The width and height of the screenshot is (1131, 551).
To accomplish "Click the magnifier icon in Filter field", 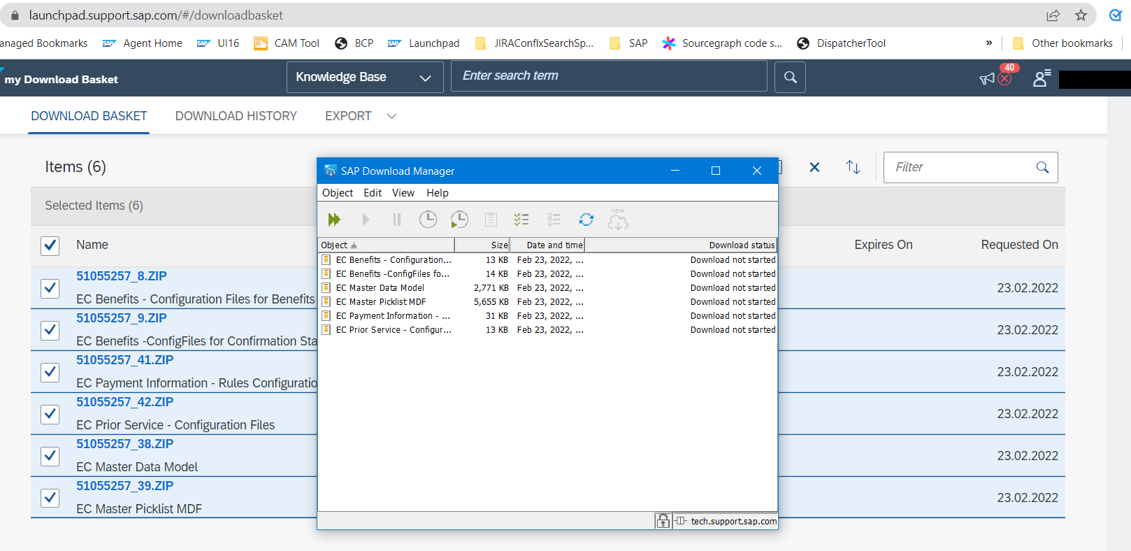I will [x=1042, y=167].
